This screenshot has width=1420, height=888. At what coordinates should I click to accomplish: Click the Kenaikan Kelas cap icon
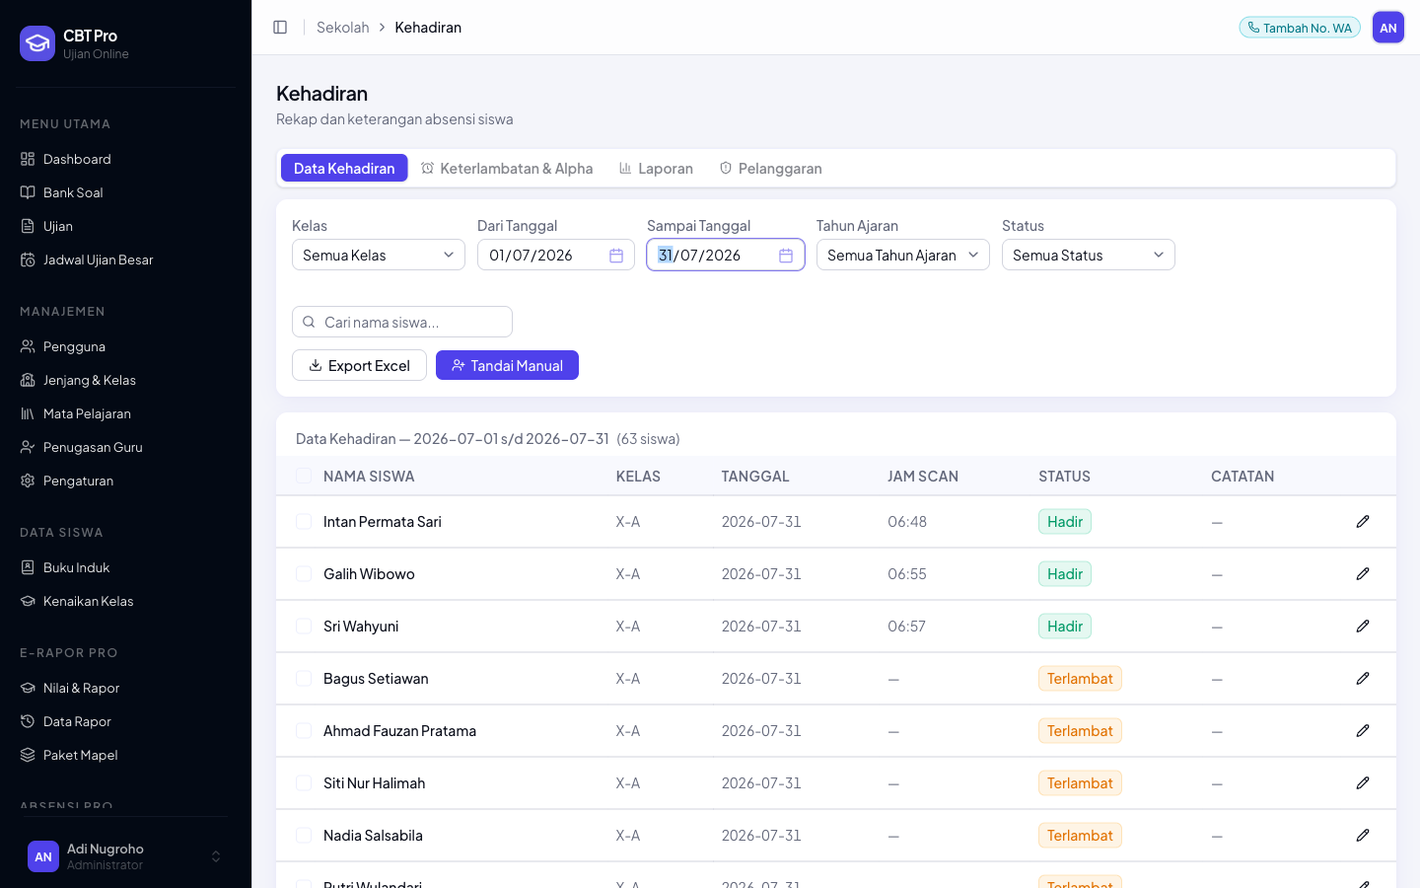(28, 601)
